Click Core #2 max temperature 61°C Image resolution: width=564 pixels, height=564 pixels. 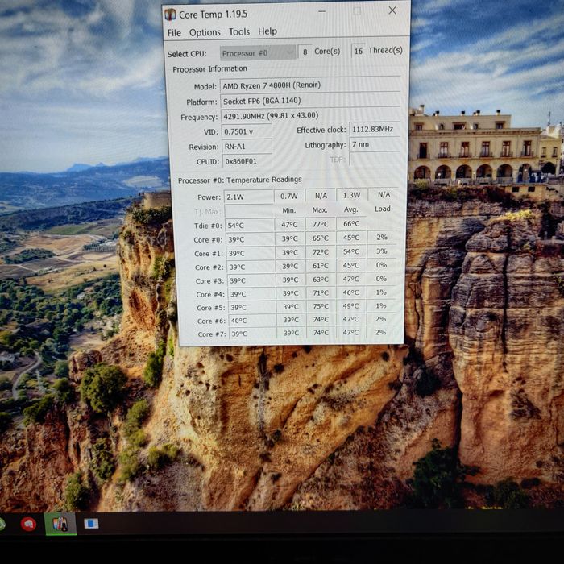[321, 266]
